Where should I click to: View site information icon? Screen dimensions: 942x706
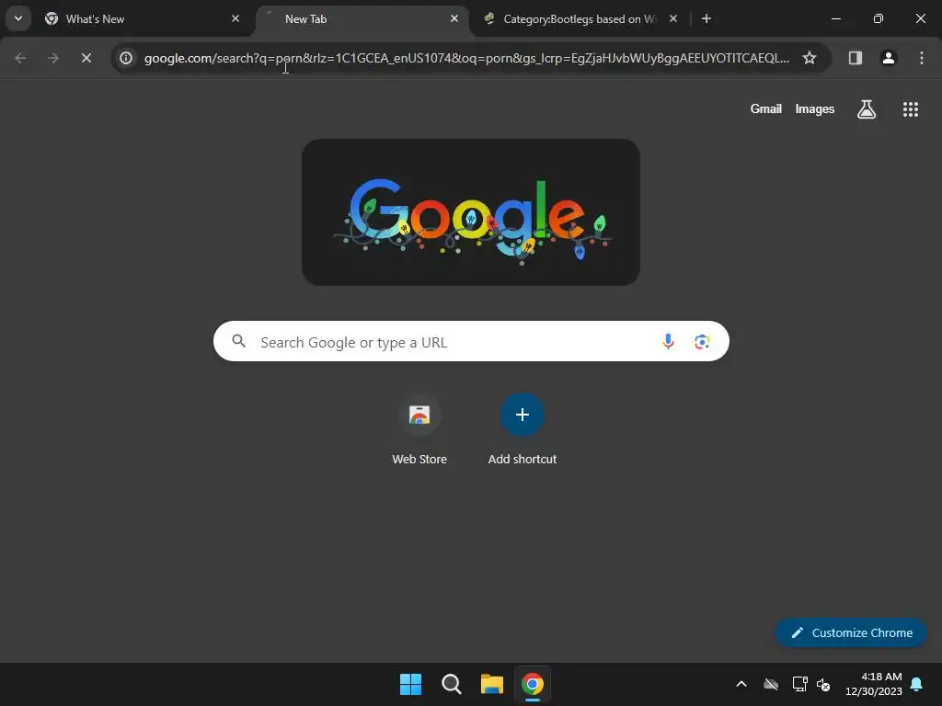click(x=126, y=58)
